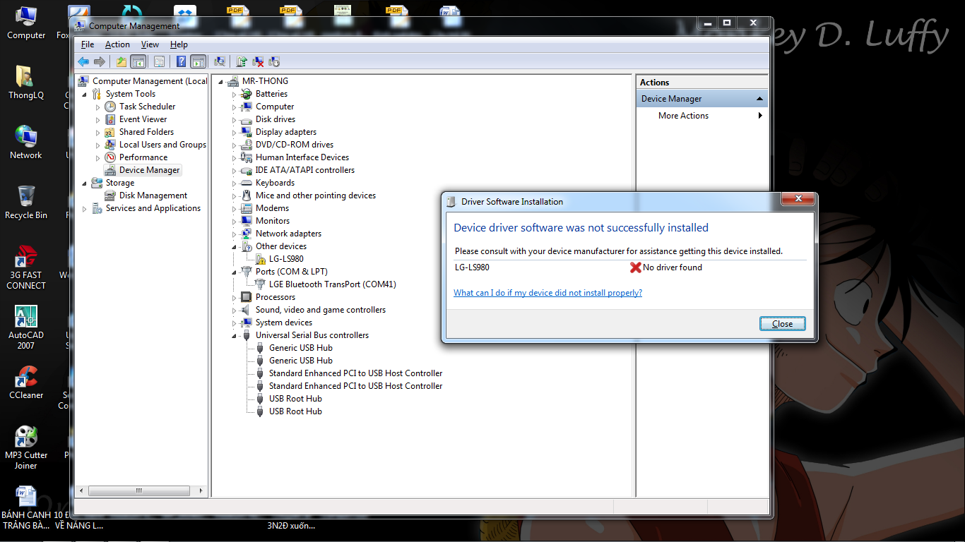Click the Back arrow in the toolbar
This screenshot has height=542, width=965.
[x=83, y=62]
